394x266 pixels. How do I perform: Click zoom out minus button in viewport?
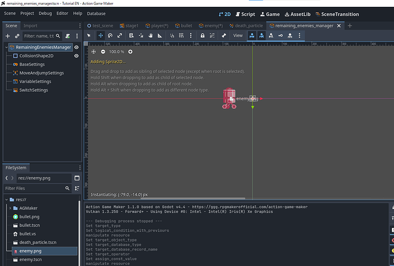103,51
